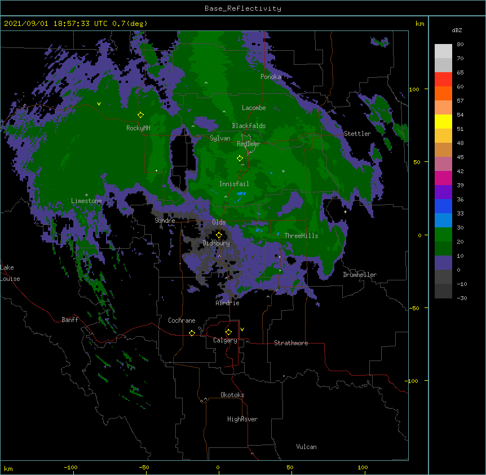Click the Sundre label
The height and width of the screenshot is (475, 486).
pyautogui.click(x=165, y=221)
